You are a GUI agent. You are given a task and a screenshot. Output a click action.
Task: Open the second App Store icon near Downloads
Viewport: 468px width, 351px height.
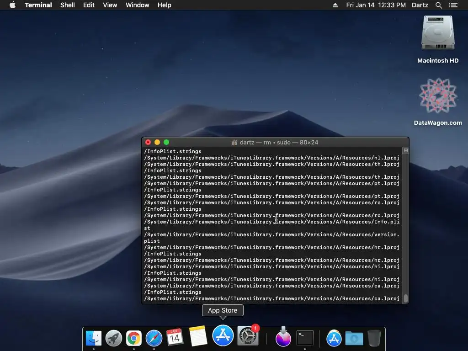click(334, 338)
